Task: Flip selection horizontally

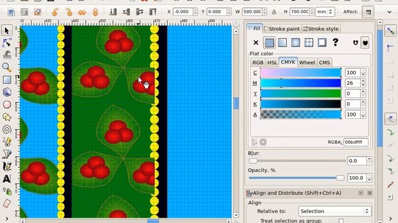Action: (x=81, y=12)
